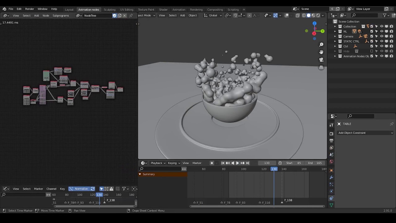Toggle X-ray mode in viewport header

[298, 15]
